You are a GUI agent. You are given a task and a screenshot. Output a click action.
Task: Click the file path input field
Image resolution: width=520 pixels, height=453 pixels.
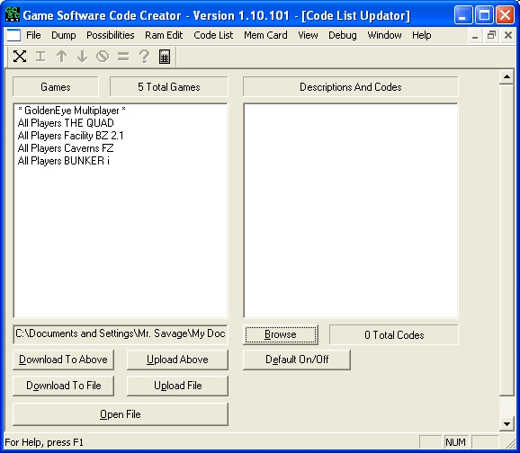(121, 334)
